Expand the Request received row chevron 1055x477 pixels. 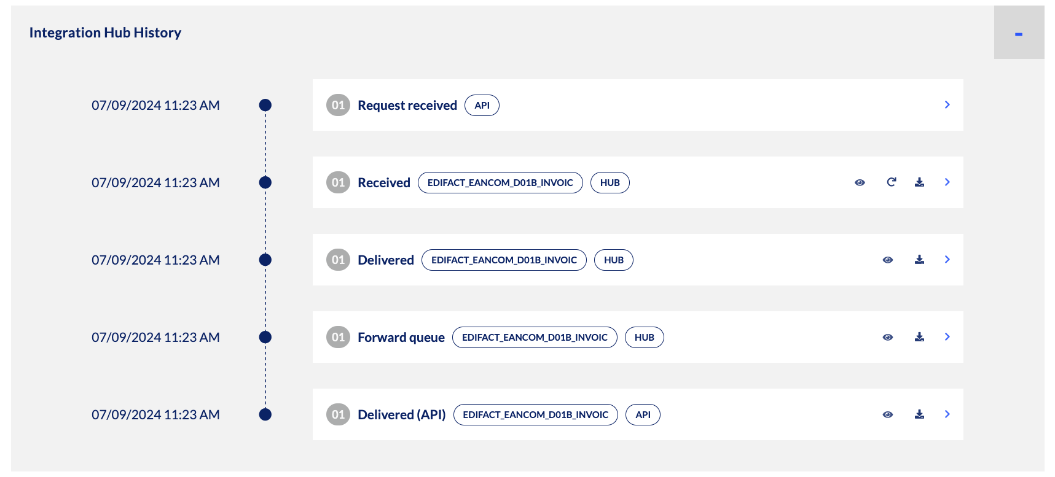tap(947, 105)
